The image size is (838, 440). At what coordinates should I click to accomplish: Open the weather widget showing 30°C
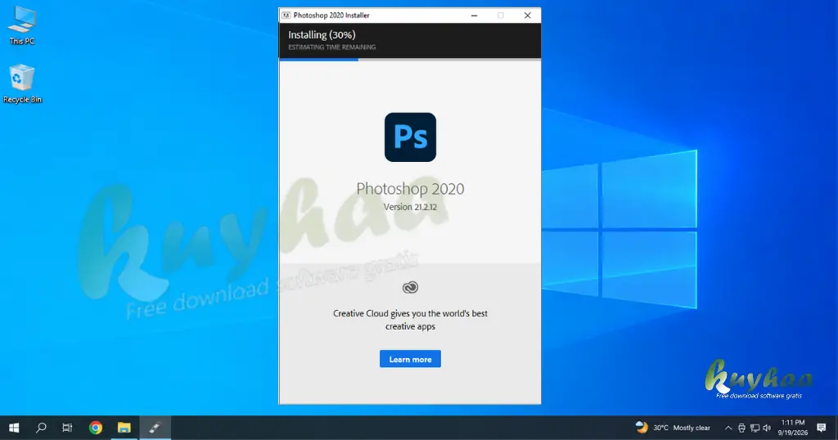tap(673, 428)
